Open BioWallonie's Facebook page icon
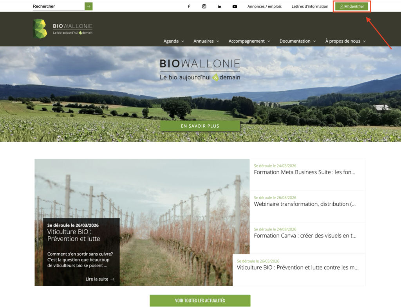Image resolution: width=401 pixels, height=308 pixels. pyautogui.click(x=188, y=6)
